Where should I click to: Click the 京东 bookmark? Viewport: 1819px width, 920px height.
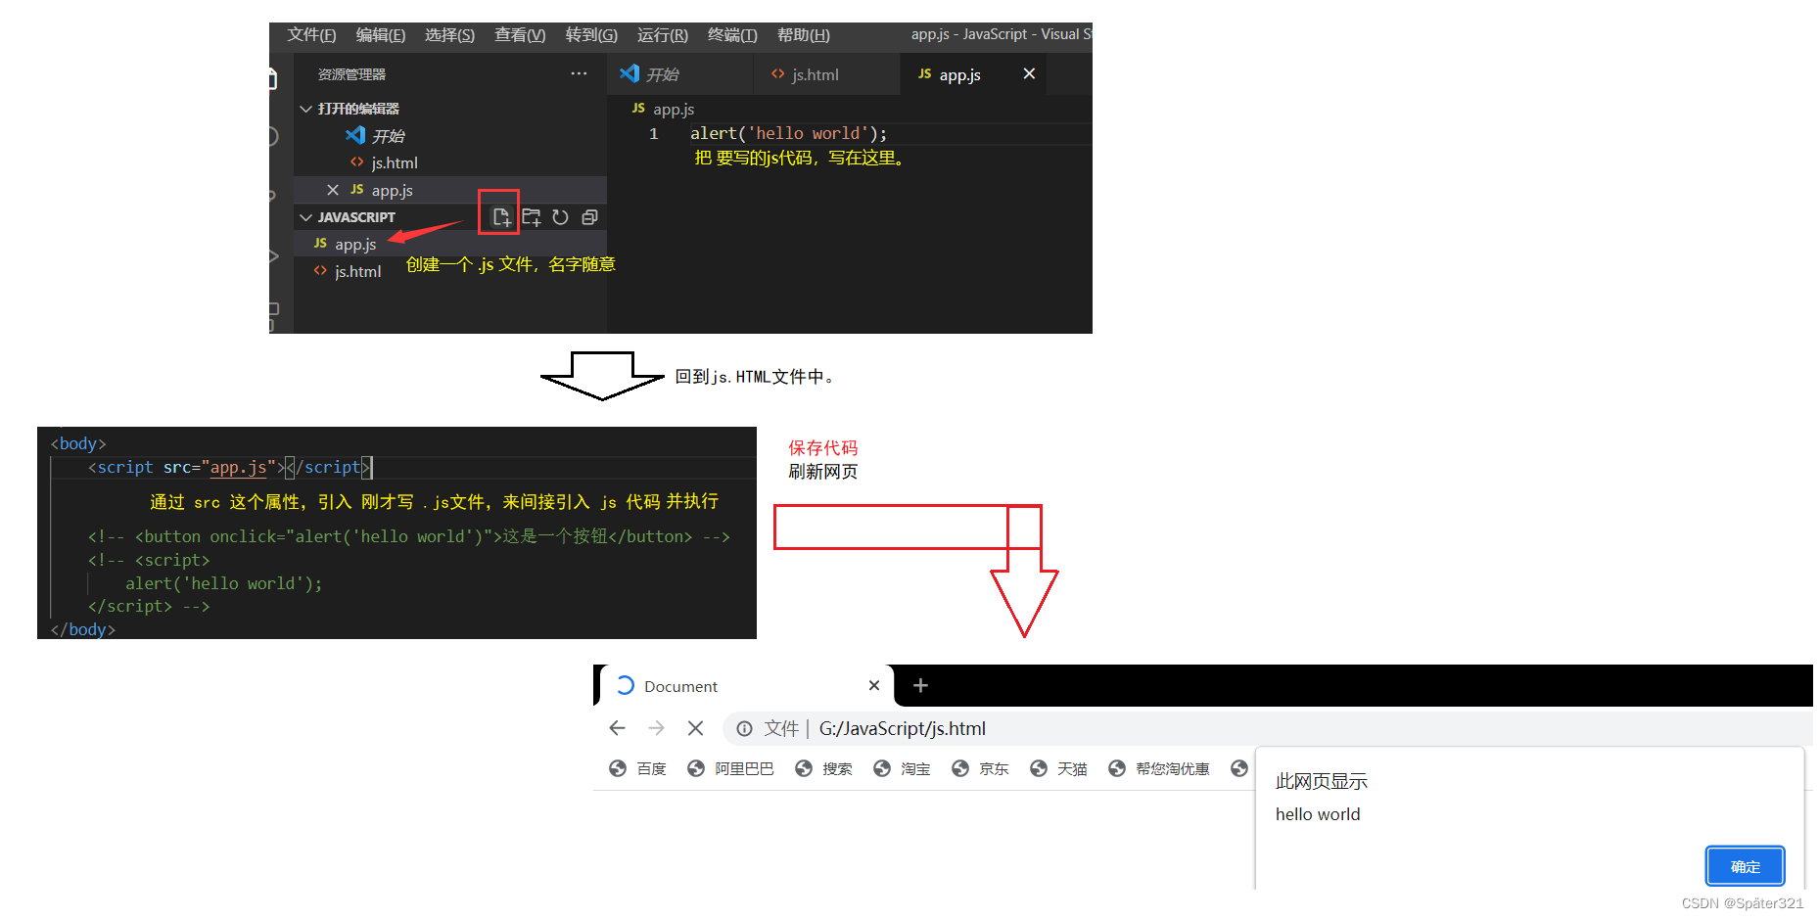980,768
